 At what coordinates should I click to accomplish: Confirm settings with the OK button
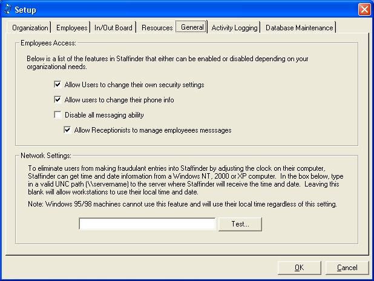pyautogui.click(x=299, y=268)
